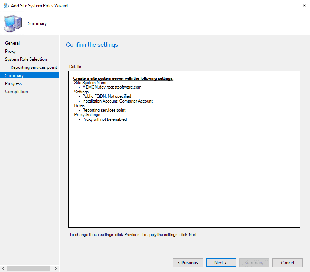Select the highlighted Summary step in sidebar
Viewport: 310px width, 272px height.
(15, 75)
